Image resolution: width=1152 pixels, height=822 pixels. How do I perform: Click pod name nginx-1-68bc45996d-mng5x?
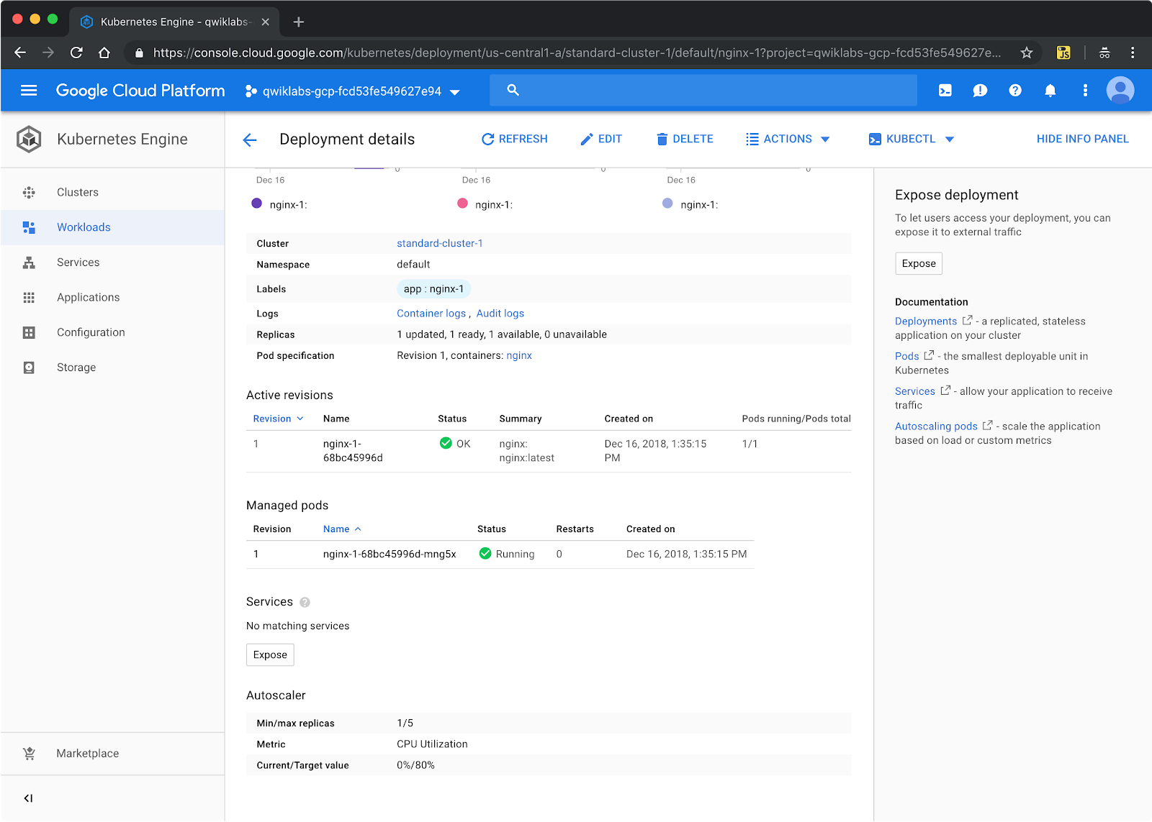390,554
